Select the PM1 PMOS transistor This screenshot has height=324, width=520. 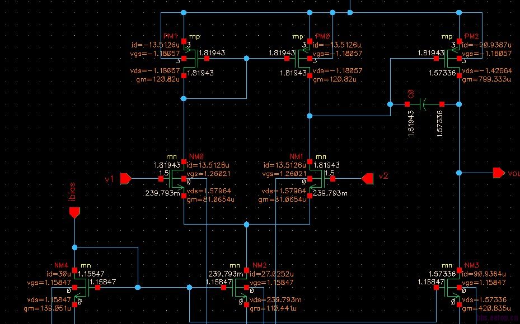[191, 58]
